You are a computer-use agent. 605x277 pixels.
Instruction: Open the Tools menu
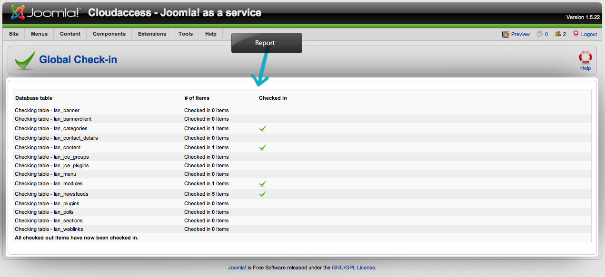click(186, 34)
